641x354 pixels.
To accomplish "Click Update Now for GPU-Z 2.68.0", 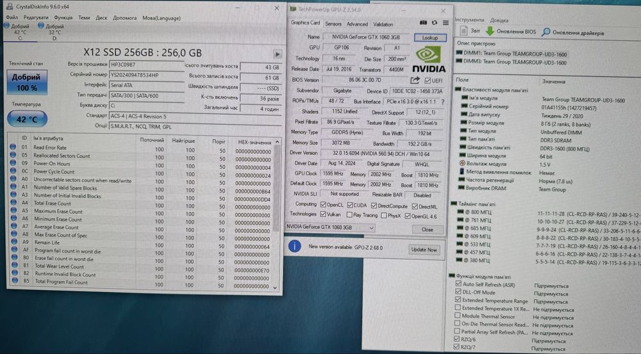I will tap(424, 250).
